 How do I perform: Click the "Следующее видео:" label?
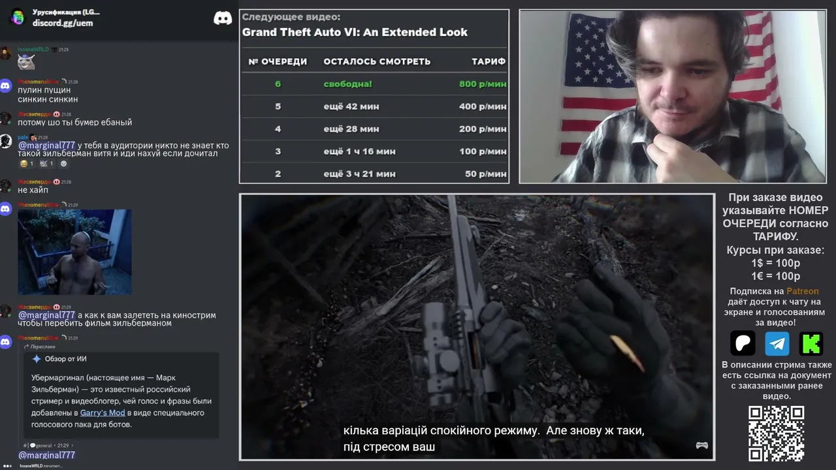click(x=291, y=17)
